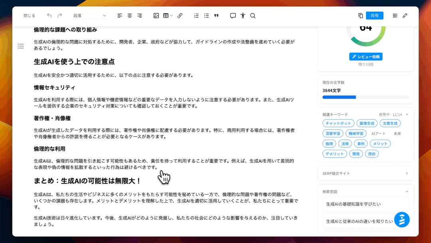The height and width of the screenshot is (243, 431).
Task: Click the copy document icon
Action: [361, 16]
